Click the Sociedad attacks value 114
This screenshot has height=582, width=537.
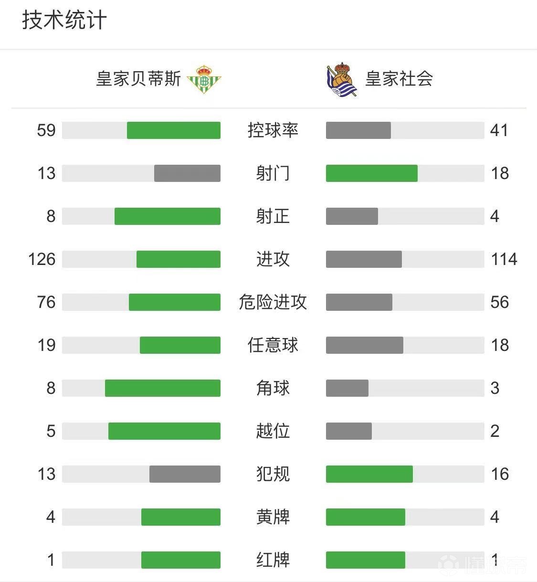tap(504, 259)
